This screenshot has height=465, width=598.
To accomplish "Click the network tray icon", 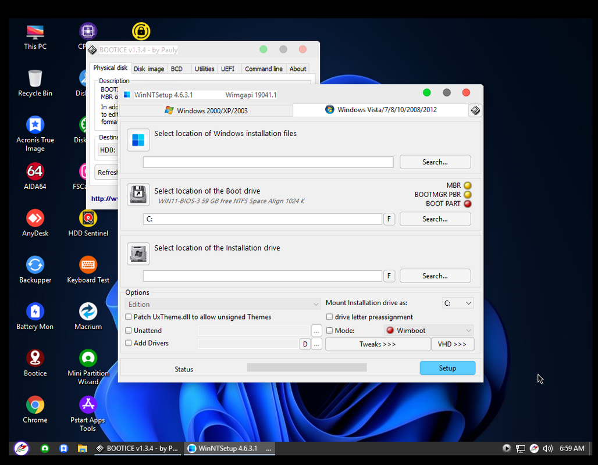I will [x=521, y=448].
